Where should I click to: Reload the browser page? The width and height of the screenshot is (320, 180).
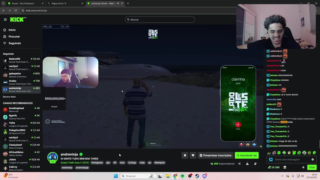pos(15,10)
